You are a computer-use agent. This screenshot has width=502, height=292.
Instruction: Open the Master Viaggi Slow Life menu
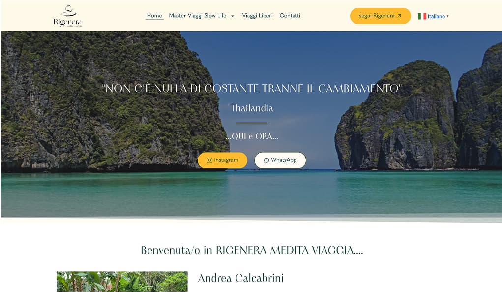pos(198,15)
